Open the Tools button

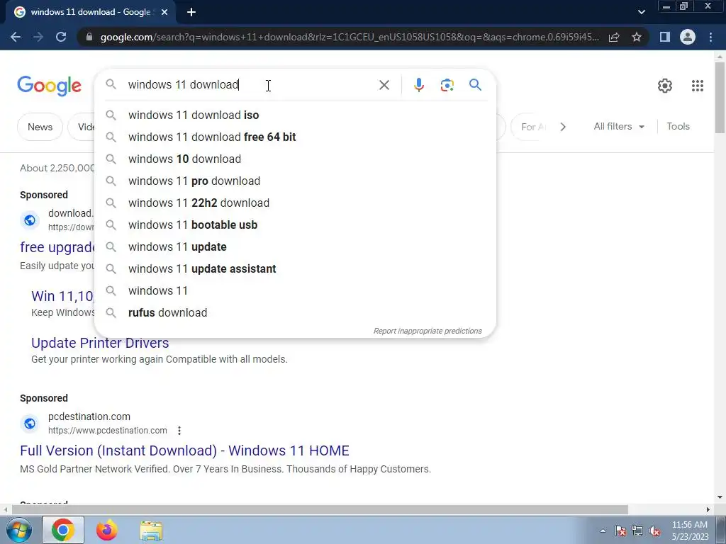[x=678, y=126]
